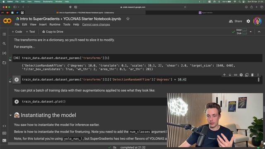Add a new Code cell
This screenshot has height=149, width=265.
(x=17, y=32)
